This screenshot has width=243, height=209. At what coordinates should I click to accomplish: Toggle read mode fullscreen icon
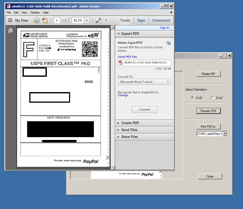(98, 20)
